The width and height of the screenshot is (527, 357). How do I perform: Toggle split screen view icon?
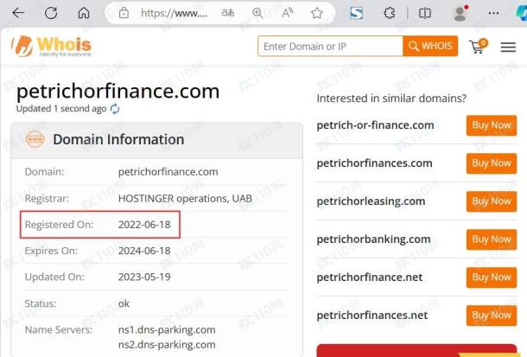click(425, 13)
